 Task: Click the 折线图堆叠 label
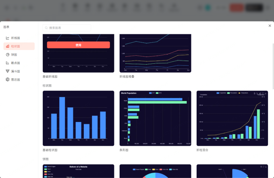coord(127,77)
